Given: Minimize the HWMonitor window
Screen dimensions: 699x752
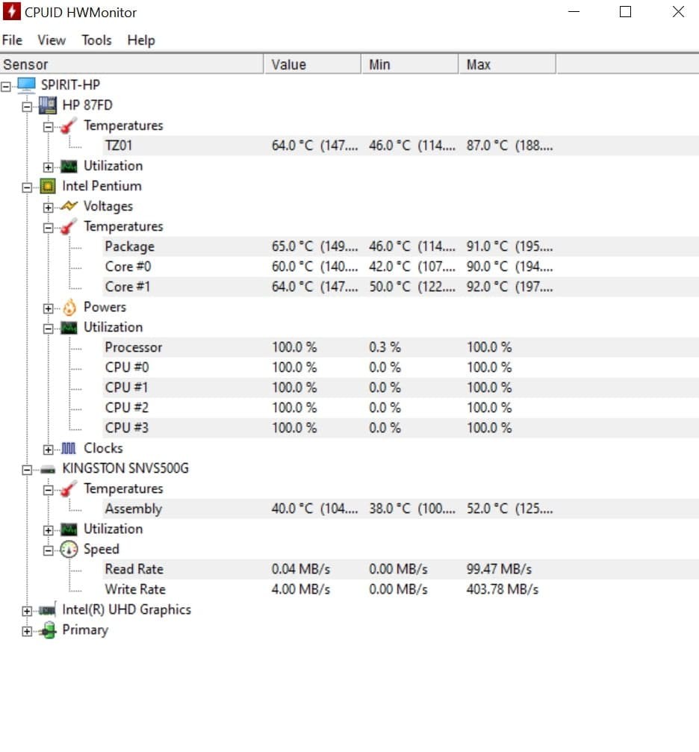Looking at the screenshot, I should (574, 11).
